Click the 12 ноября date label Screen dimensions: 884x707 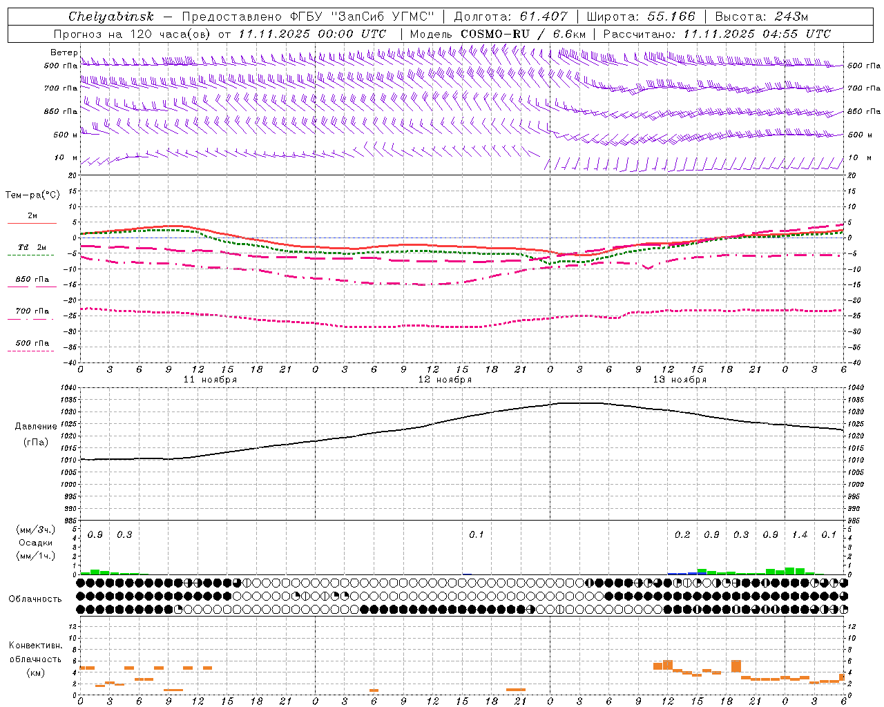445,380
